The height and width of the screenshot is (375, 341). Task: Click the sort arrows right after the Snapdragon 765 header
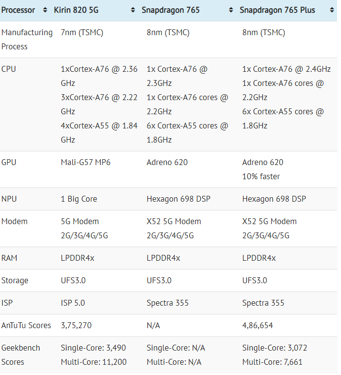point(230,10)
